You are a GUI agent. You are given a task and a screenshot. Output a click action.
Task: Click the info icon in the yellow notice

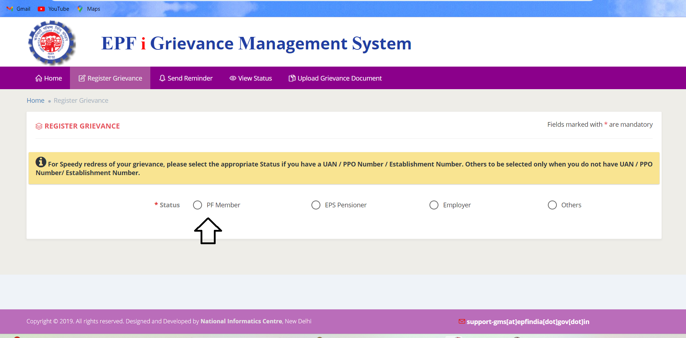(x=41, y=162)
